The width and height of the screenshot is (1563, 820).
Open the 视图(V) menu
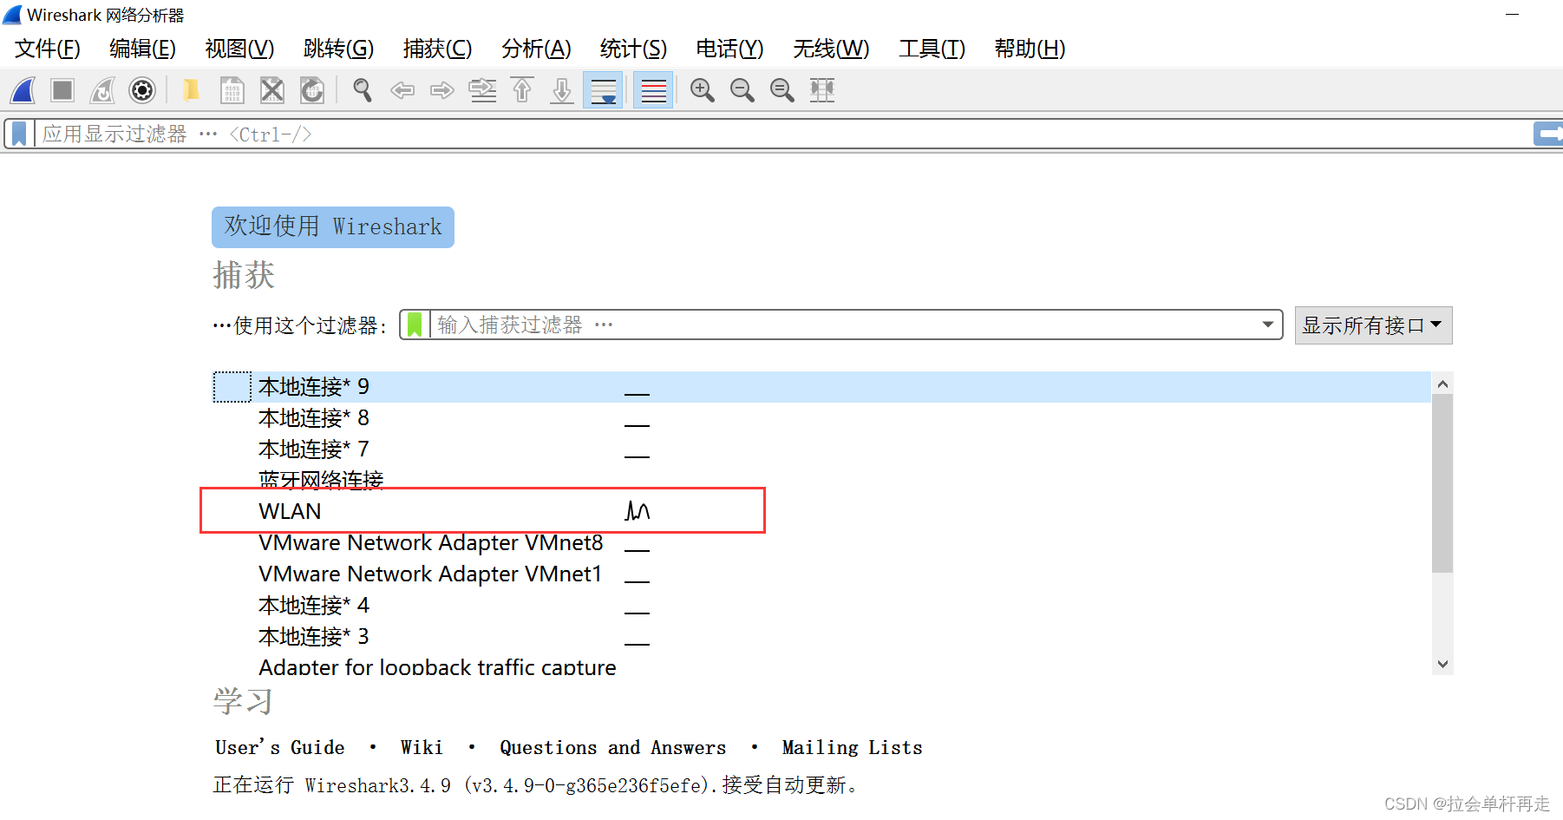point(240,49)
